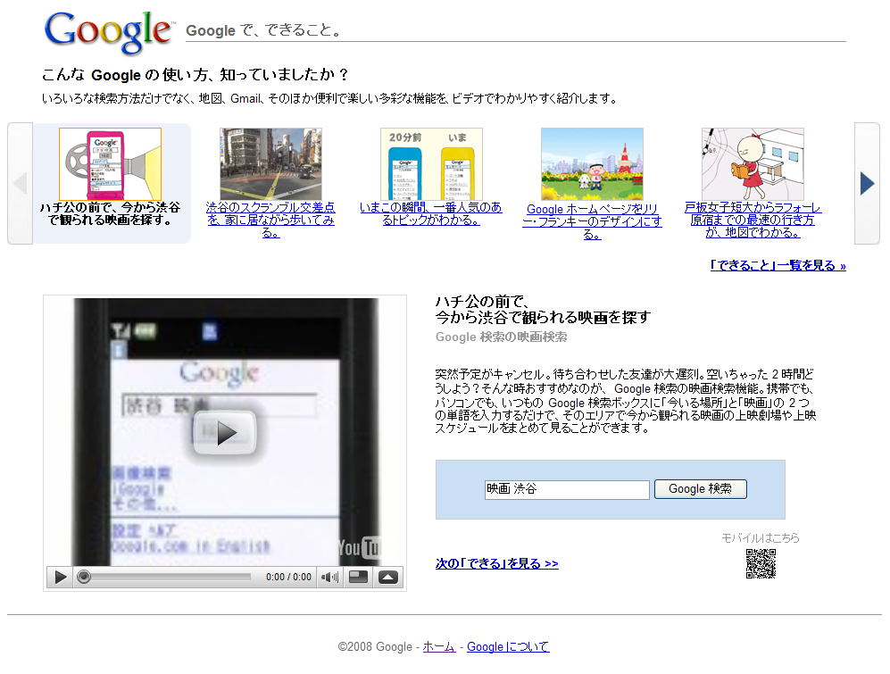Click the 戸板女子短大からラフォーレ原宿 link
Image resolution: width=890 pixels, height=674 pixels.
click(753, 220)
